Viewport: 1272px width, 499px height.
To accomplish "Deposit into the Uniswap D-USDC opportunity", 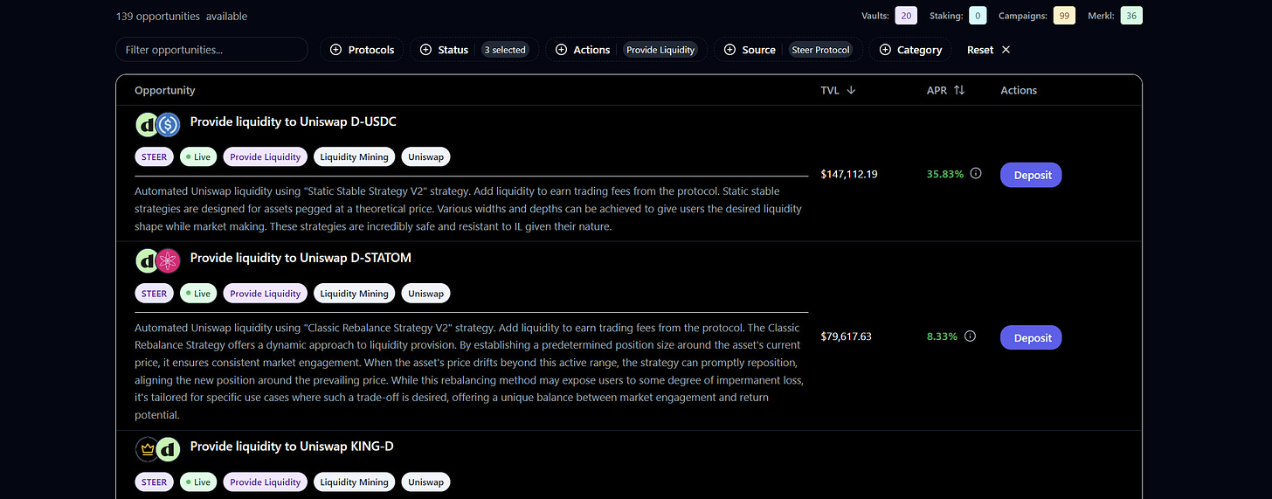I will [x=1031, y=174].
